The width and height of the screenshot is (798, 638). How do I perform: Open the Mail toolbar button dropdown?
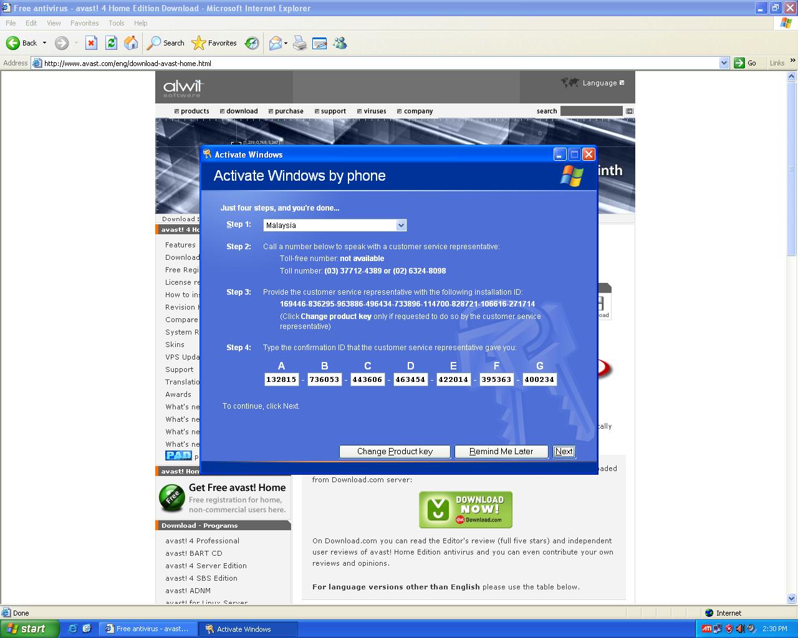[286, 43]
